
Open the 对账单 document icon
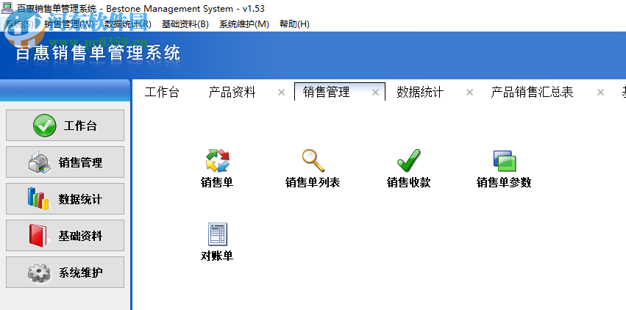coord(217,234)
